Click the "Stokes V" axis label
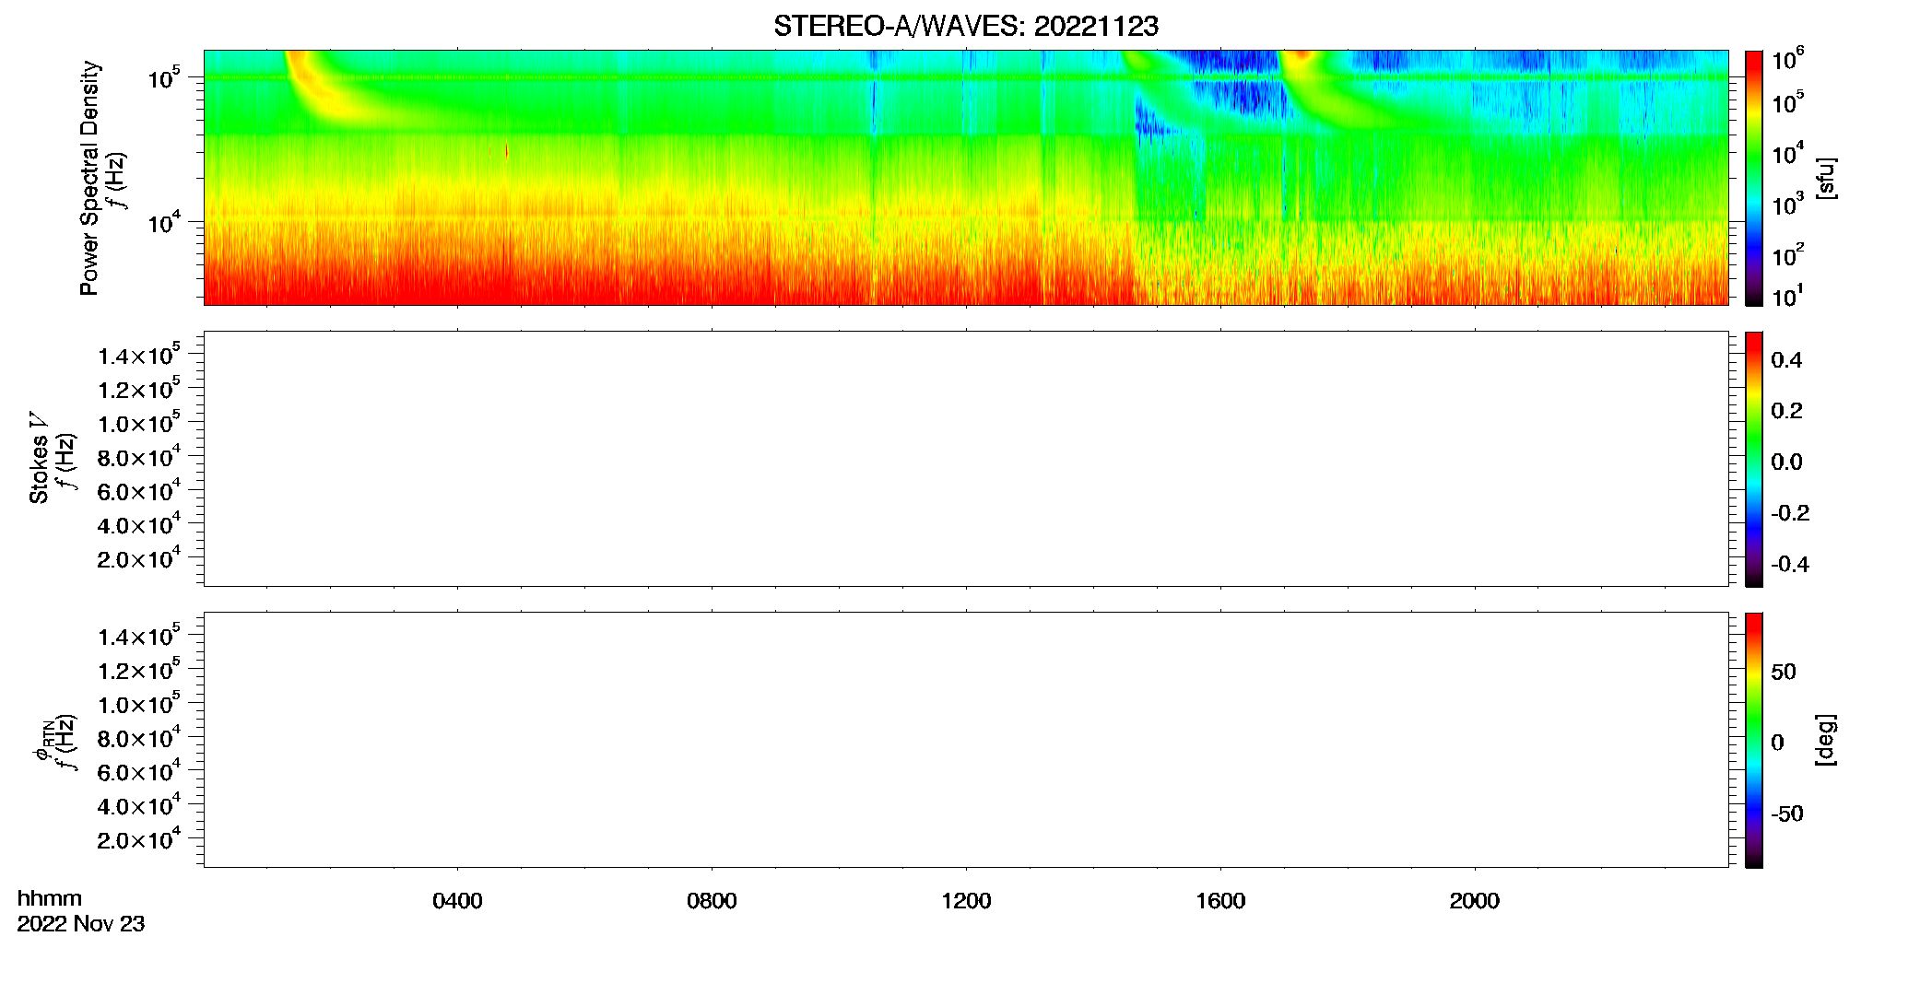1932x995 pixels. click(39, 458)
